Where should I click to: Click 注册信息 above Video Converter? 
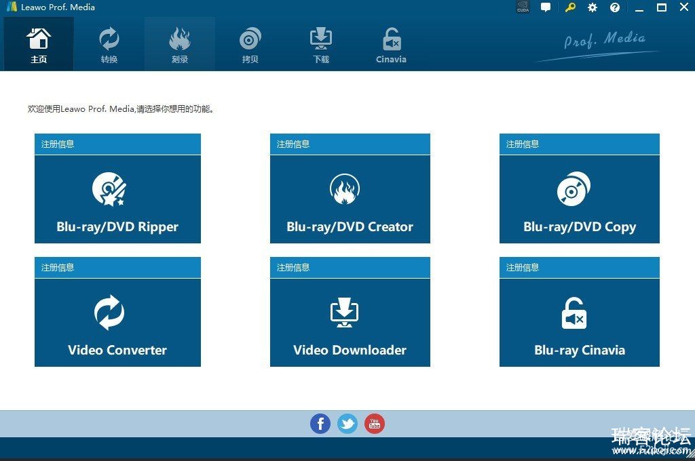58,268
